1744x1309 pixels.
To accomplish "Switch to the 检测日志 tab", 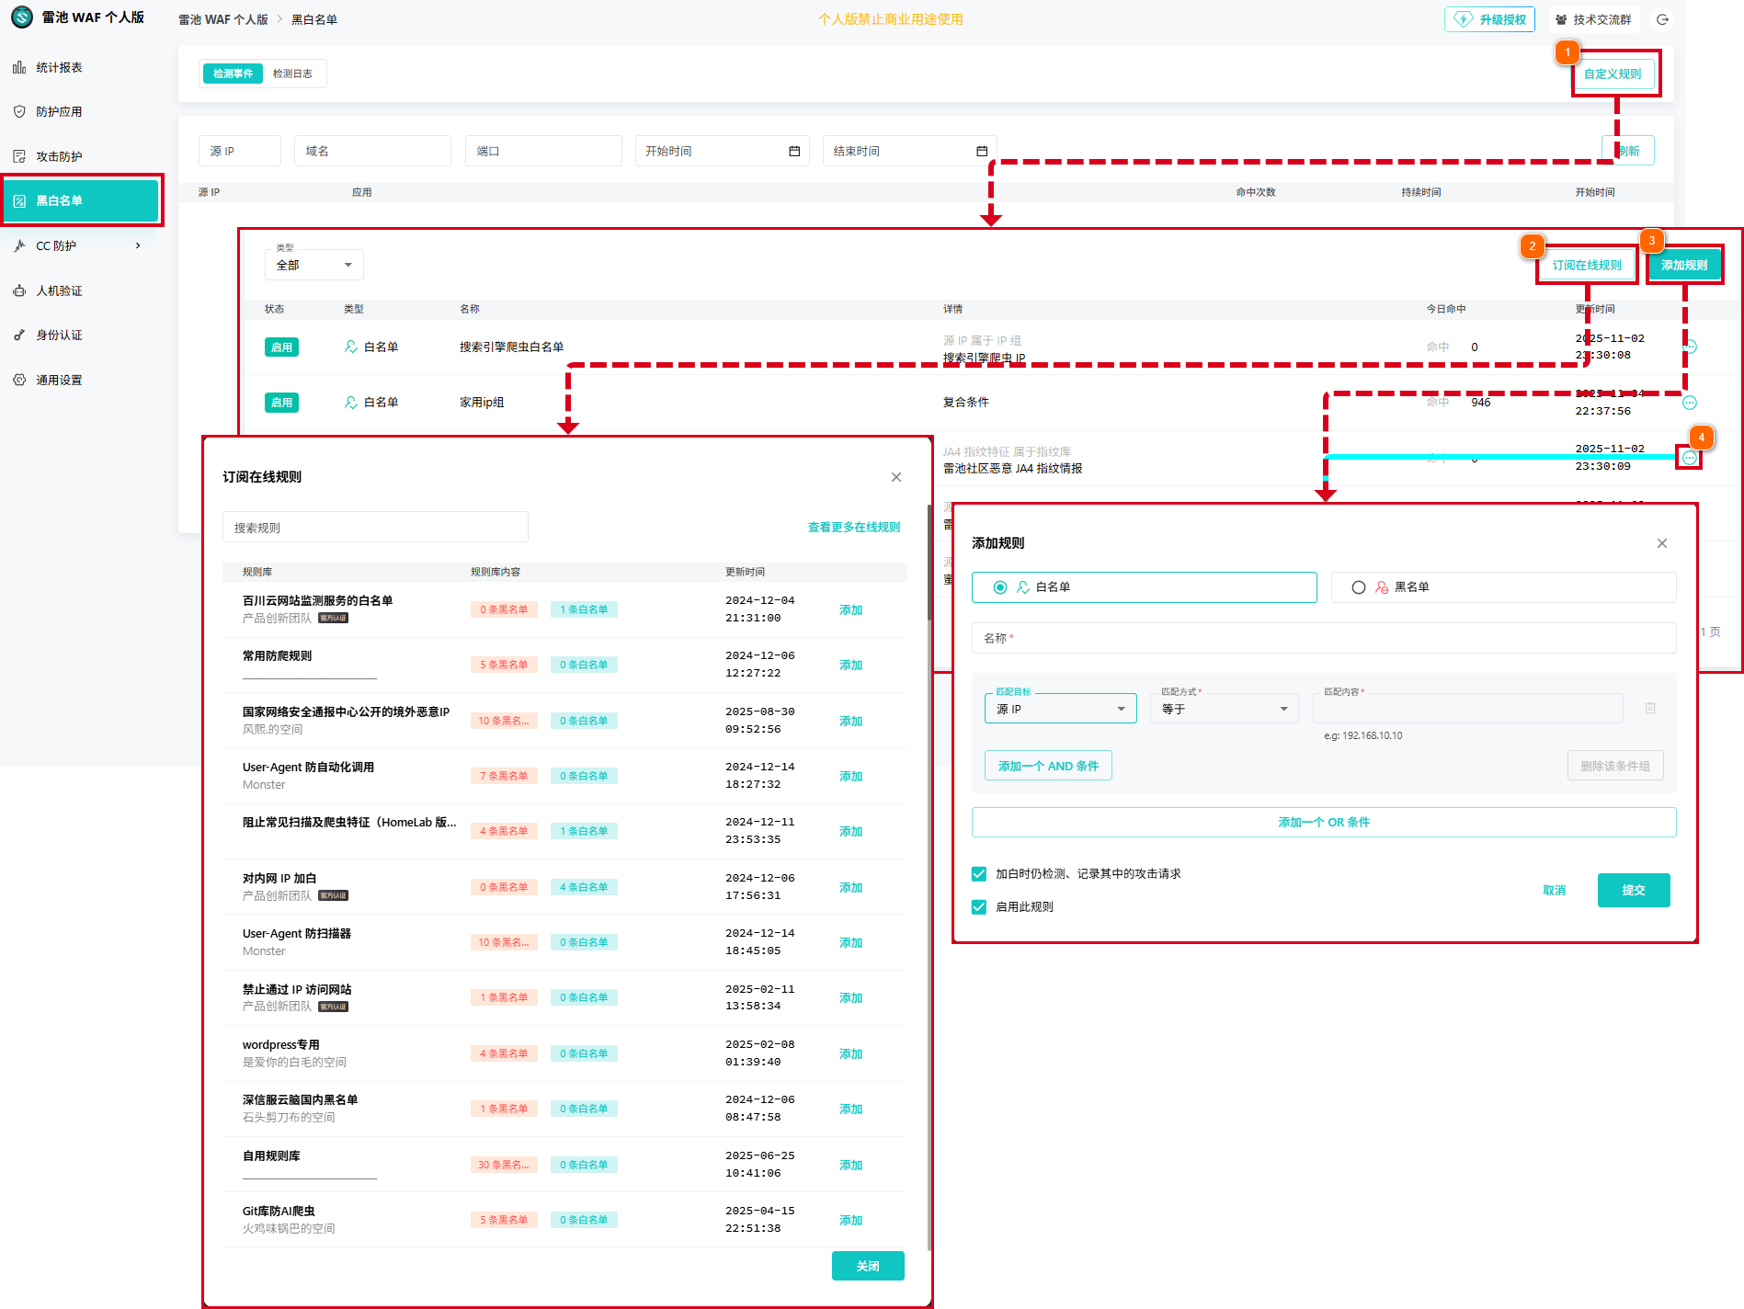I will (292, 74).
